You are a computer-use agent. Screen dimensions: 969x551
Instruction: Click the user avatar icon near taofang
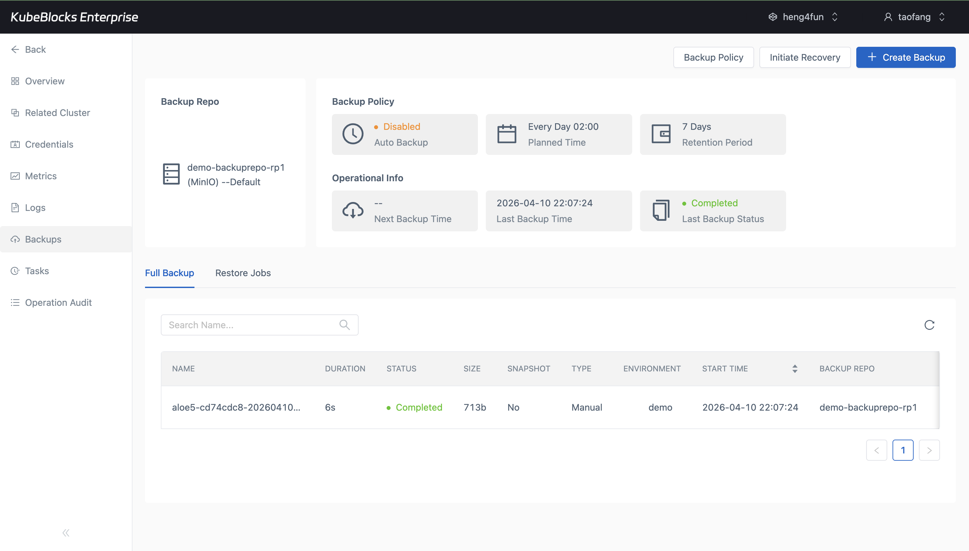click(x=888, y=17)
